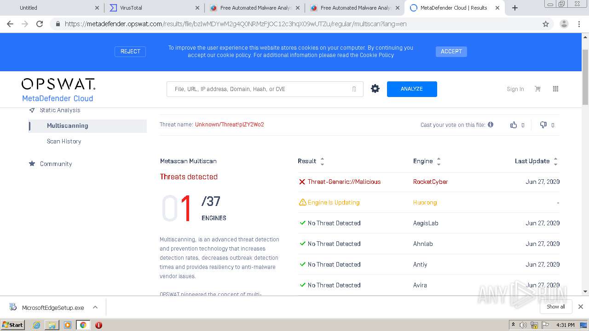Click the settings gear icon beside search
Image resolution: width=589 pixels, height=331 pixels.
375,89
